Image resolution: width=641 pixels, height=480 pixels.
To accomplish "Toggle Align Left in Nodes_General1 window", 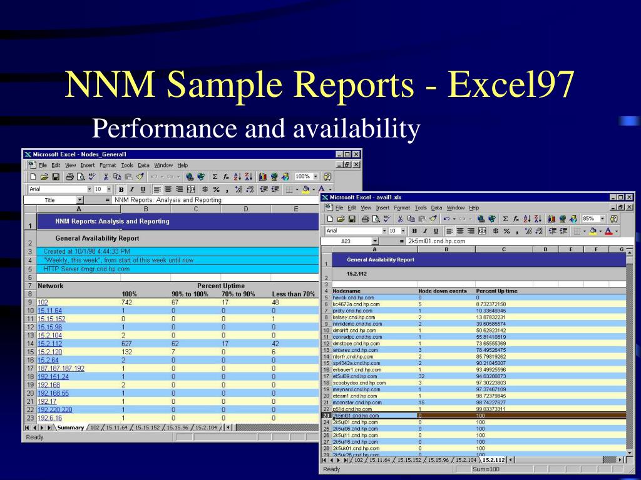I will click(157, 189).
